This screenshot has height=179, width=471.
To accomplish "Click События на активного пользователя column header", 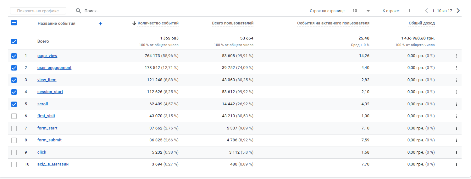I will pos(333,23).
